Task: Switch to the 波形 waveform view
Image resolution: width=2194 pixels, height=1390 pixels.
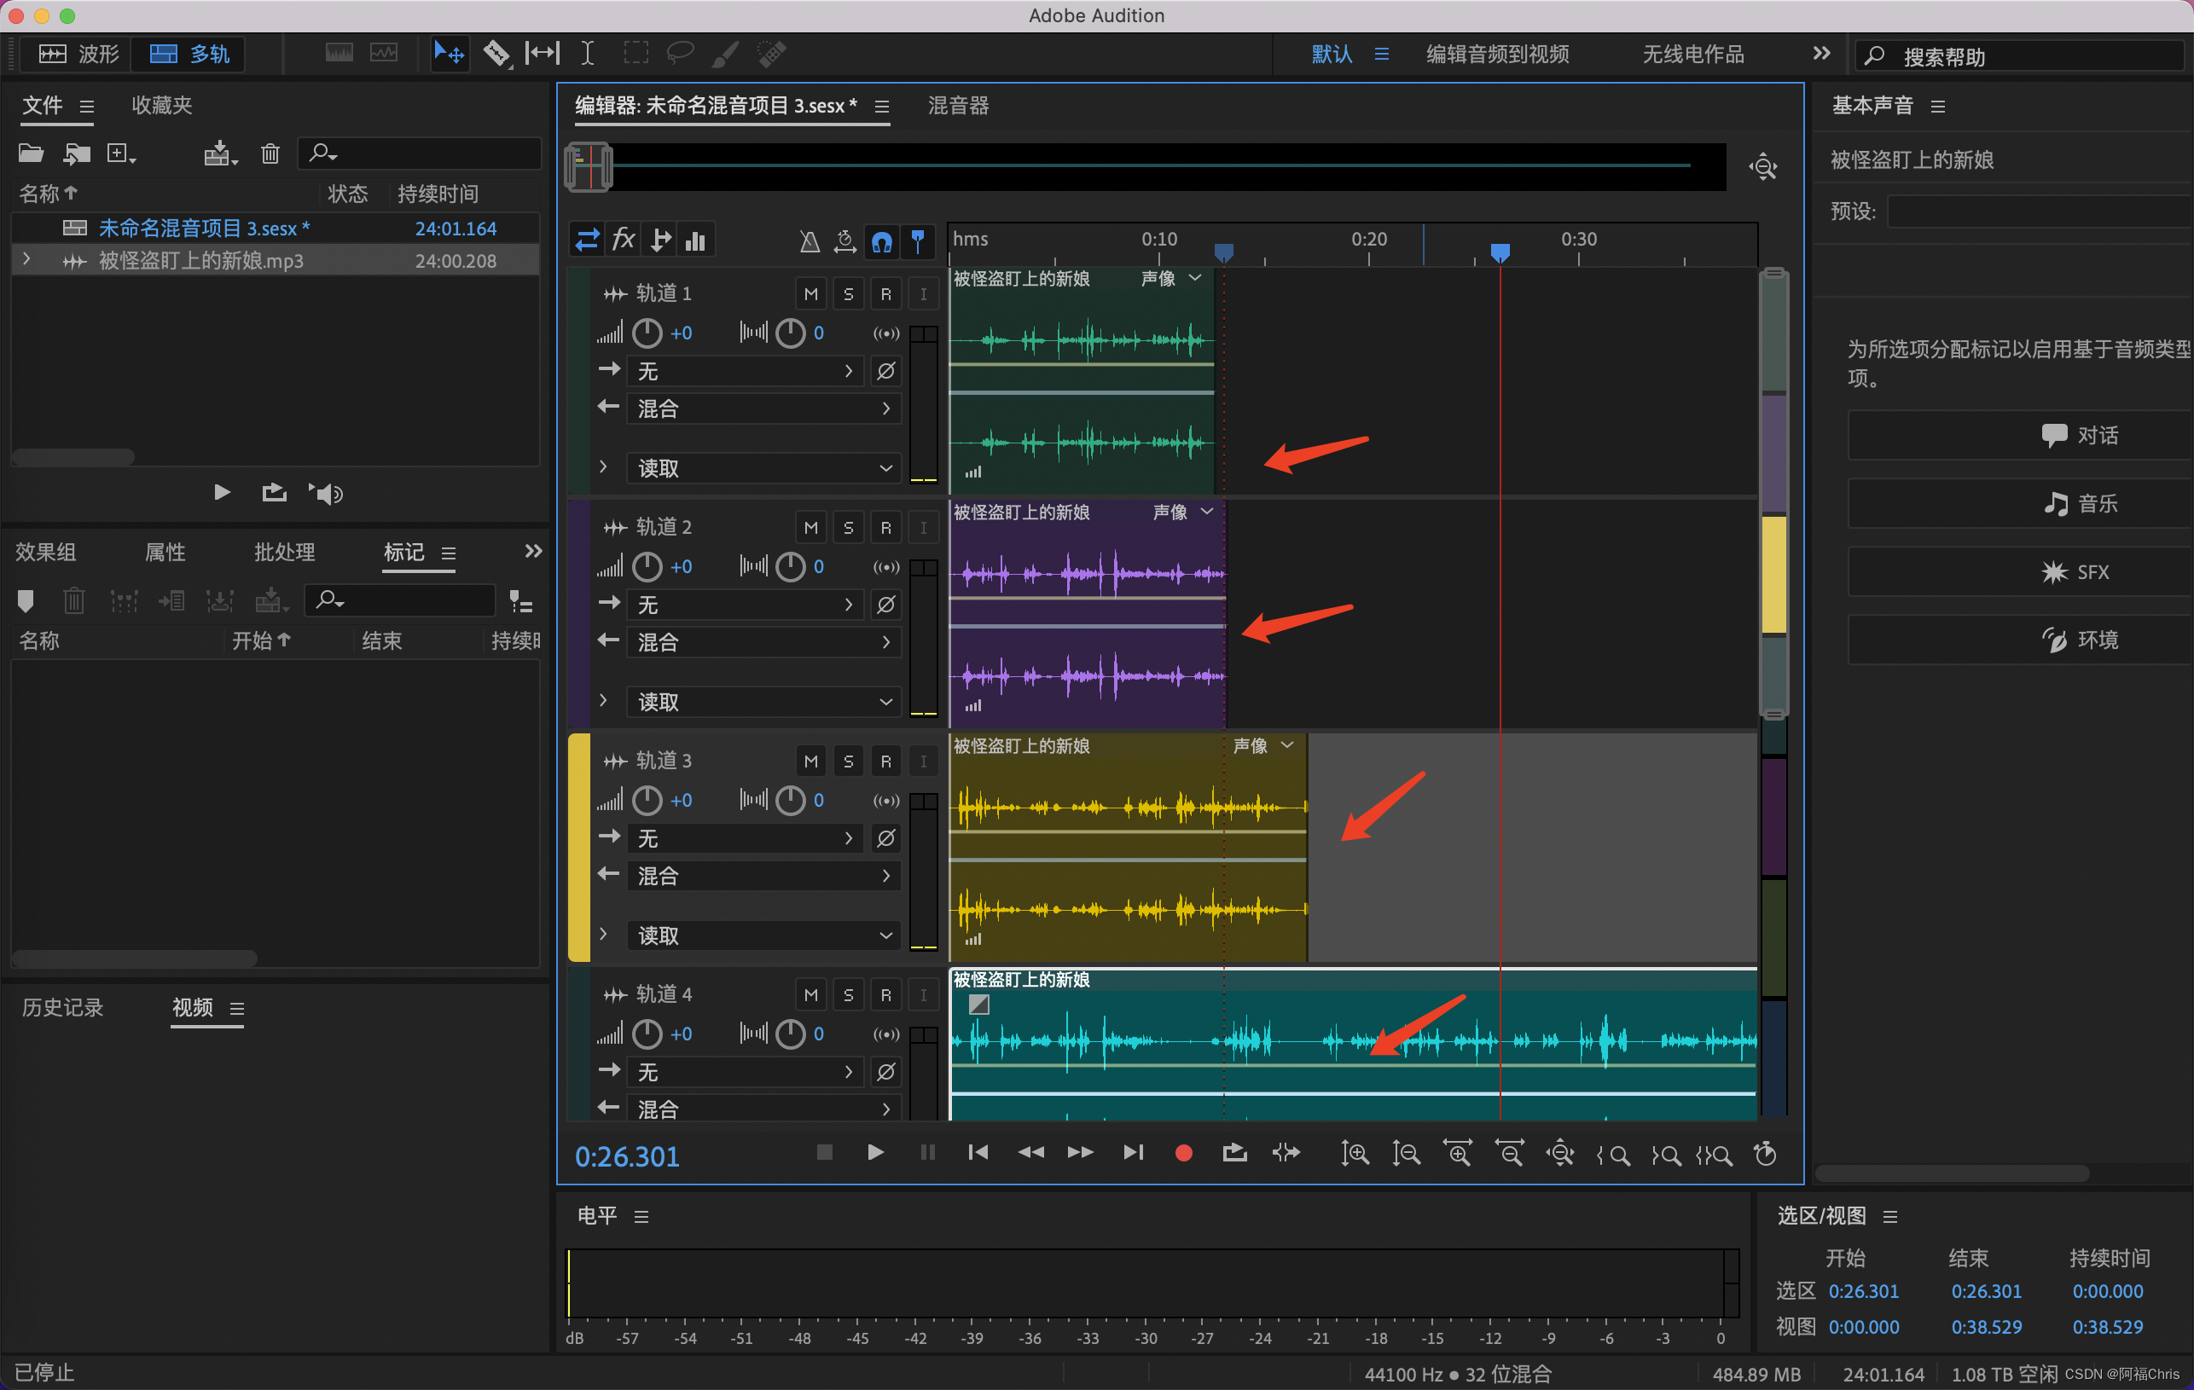Action: pyautogui.click(x=80, y=54)
